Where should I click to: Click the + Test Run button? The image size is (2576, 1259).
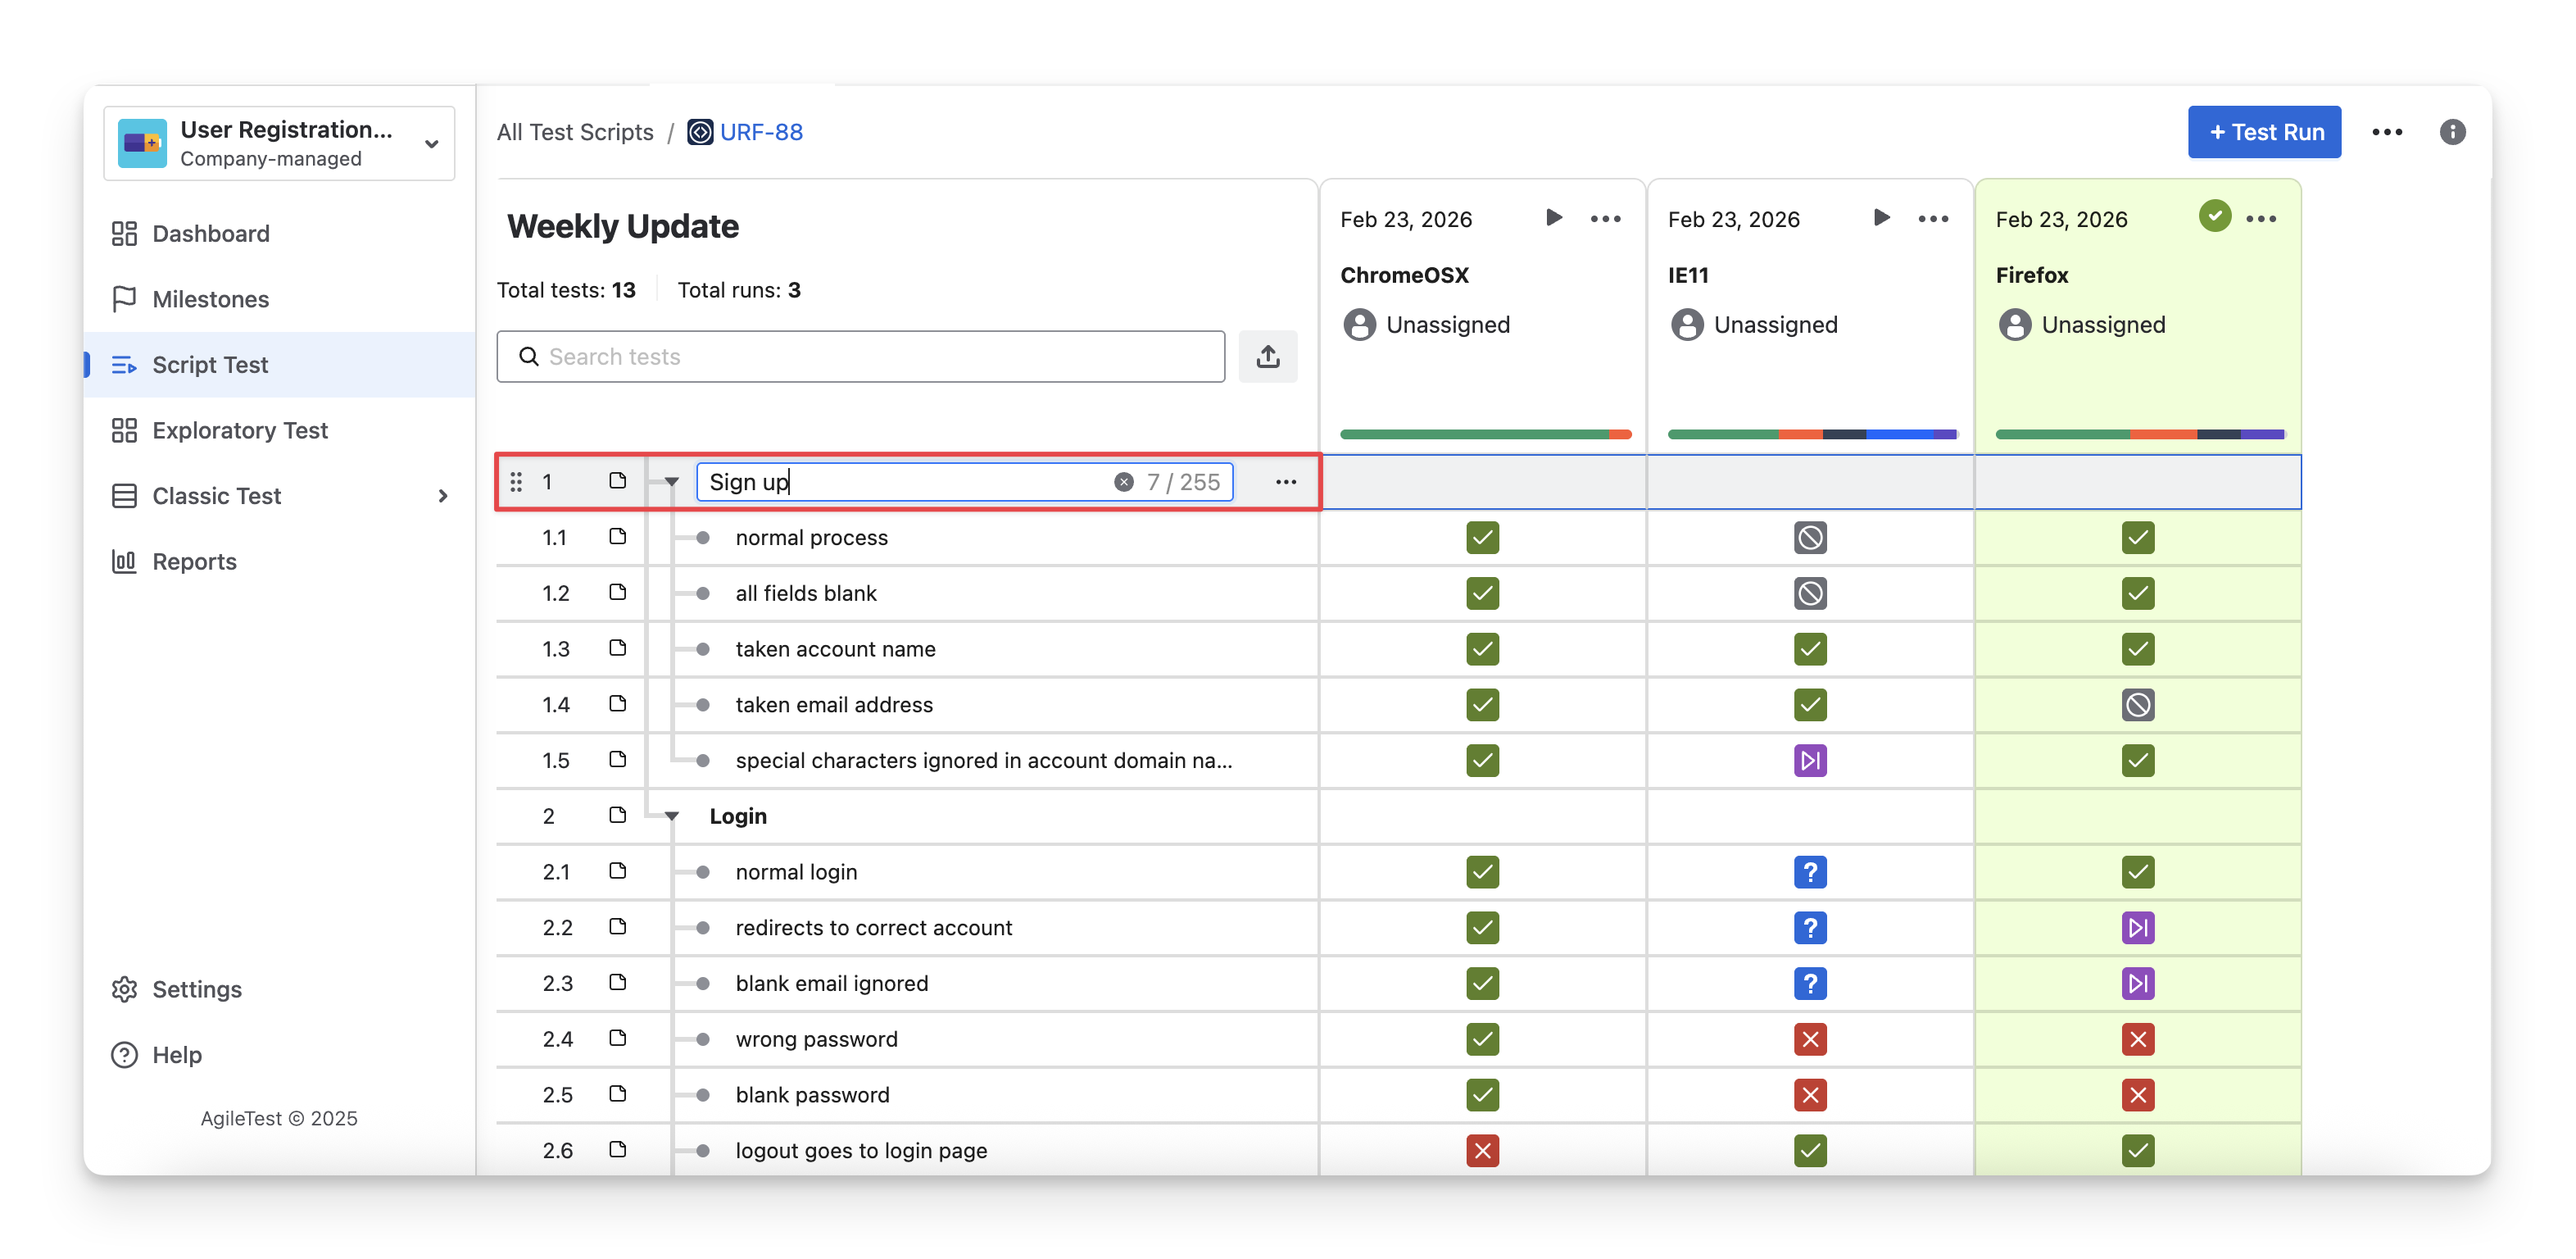pyautogui.click(x=2263, y=132)
